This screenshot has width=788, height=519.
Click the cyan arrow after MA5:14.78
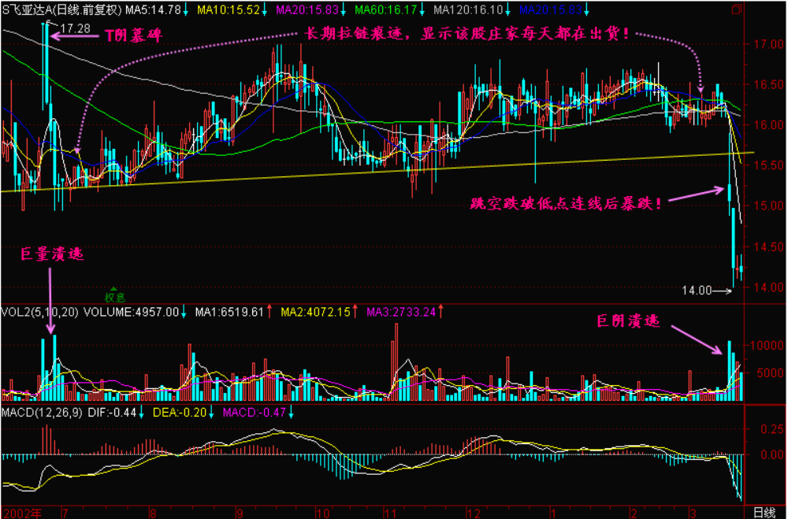(186, 9)
